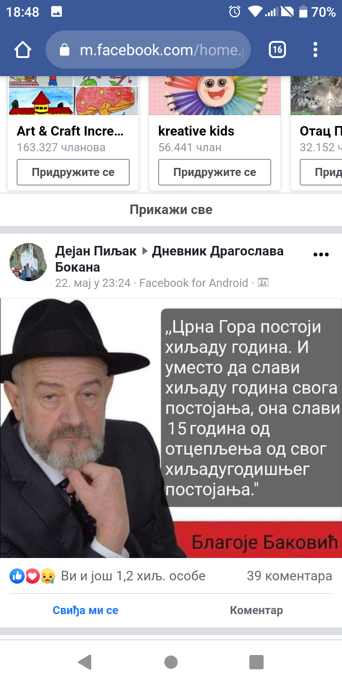Tap the Android home circle button

tap(171, 662)
